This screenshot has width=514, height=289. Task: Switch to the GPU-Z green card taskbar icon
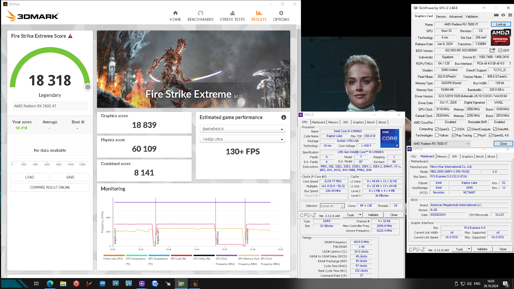tap(181, 284)
